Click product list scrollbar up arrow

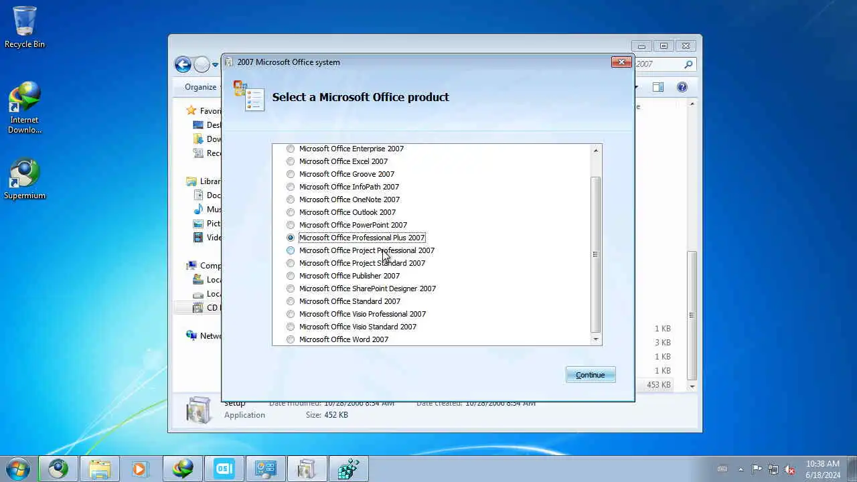pos(595,150)
